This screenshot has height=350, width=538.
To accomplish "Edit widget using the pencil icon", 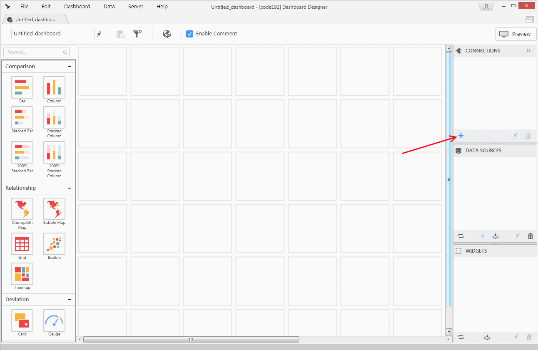I will tap(516, 337).
